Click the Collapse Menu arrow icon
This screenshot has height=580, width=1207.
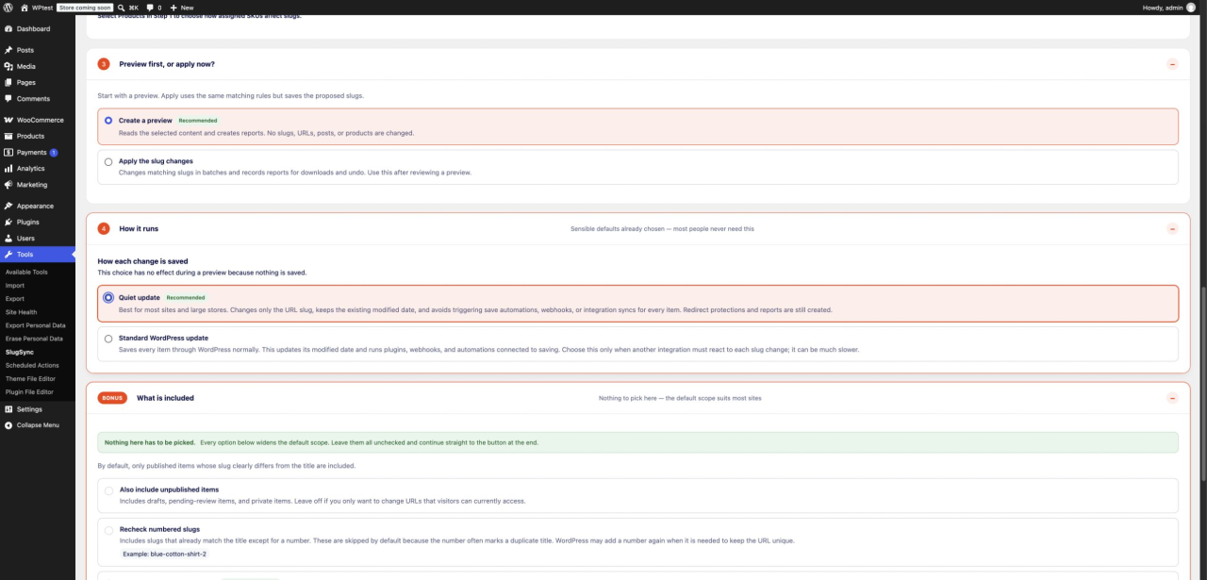tap(8, 425)
